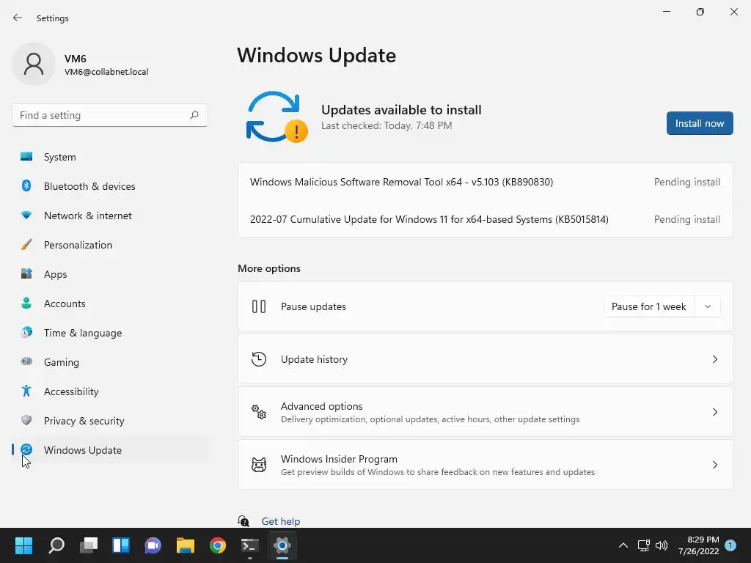The width and height of the screenshot is (751, 563).
Task: Click the Windows Update sync icon in sidebar
Action: pos(26,449)
